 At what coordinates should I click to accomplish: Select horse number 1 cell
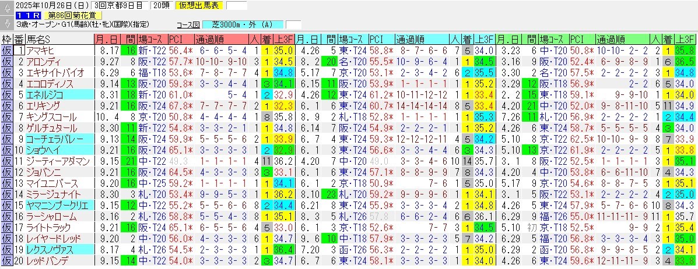pyautogui.click(x=19, y=51)
